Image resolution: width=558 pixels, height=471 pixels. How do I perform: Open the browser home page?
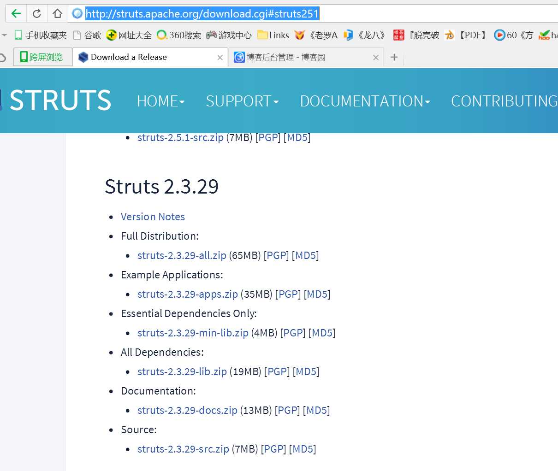click(x=57, y=13)
